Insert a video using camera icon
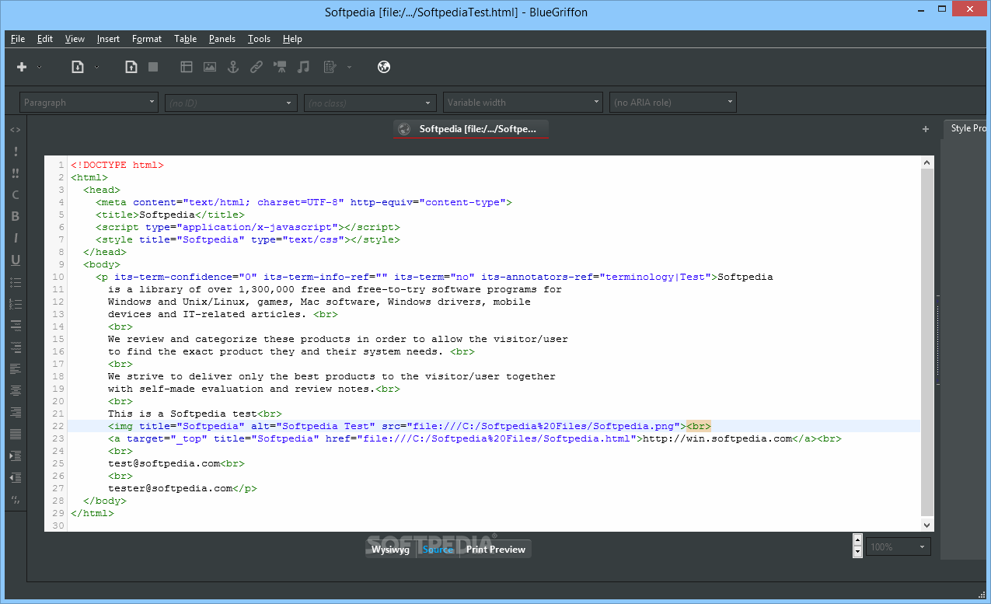This screenshot has height=604, width=991. tap(280, 67)
